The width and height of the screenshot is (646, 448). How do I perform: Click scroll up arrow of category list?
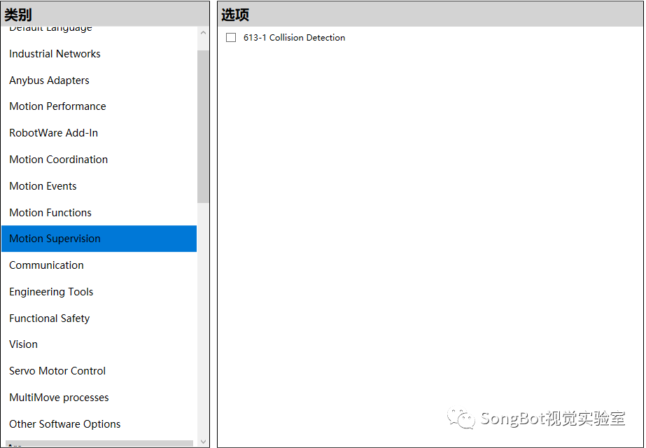point(203,33)
